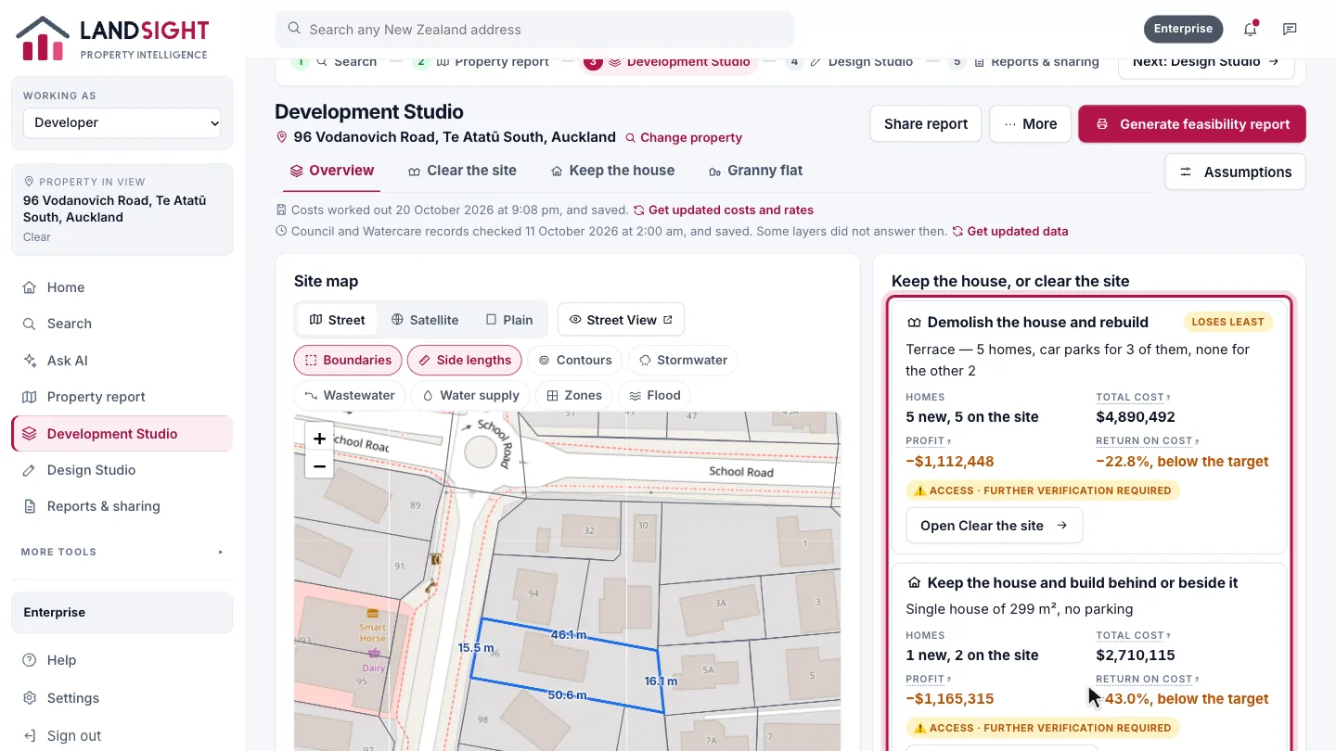Click Get updated data link

(x=1009, y=231)
